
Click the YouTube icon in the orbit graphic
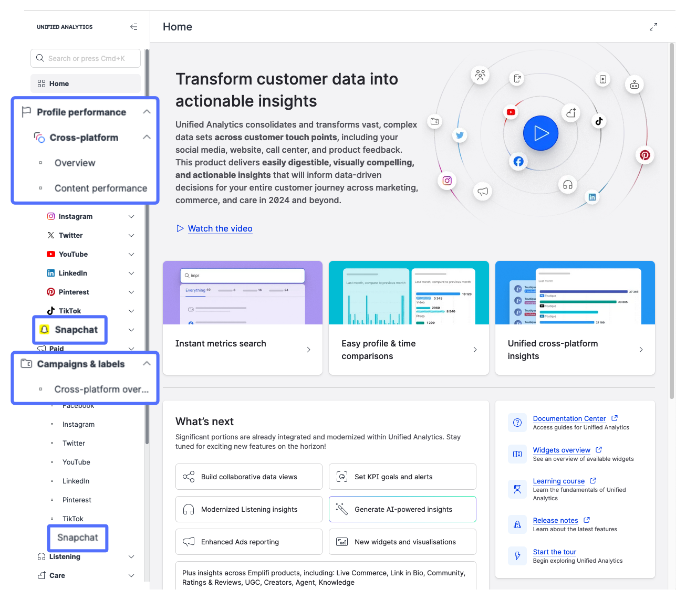point(511,112)
